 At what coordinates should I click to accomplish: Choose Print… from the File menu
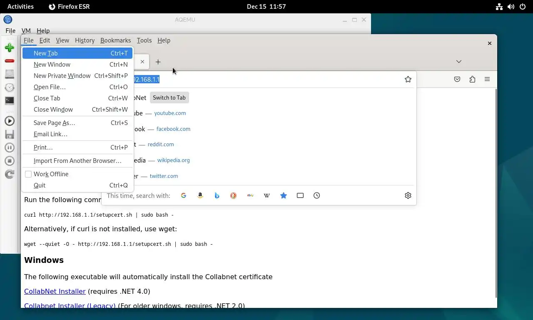tap(77, 147)
